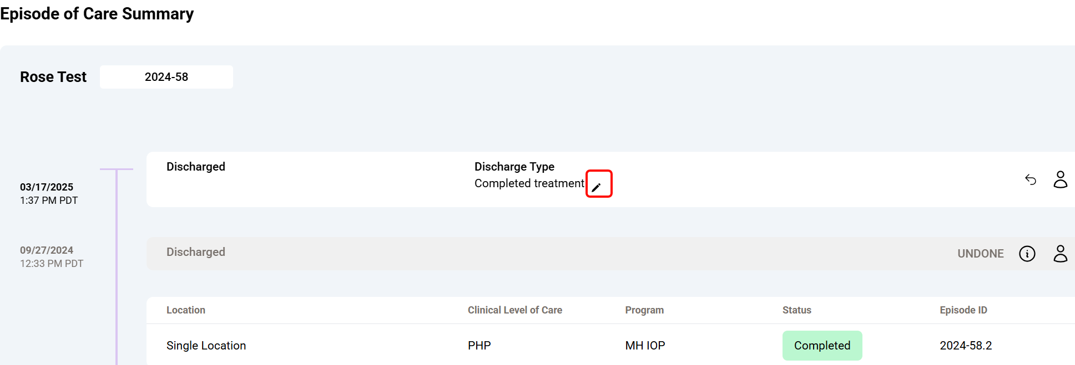Click the Completed treatment discharge type text
1075x365 pixels.
[529, 183]
